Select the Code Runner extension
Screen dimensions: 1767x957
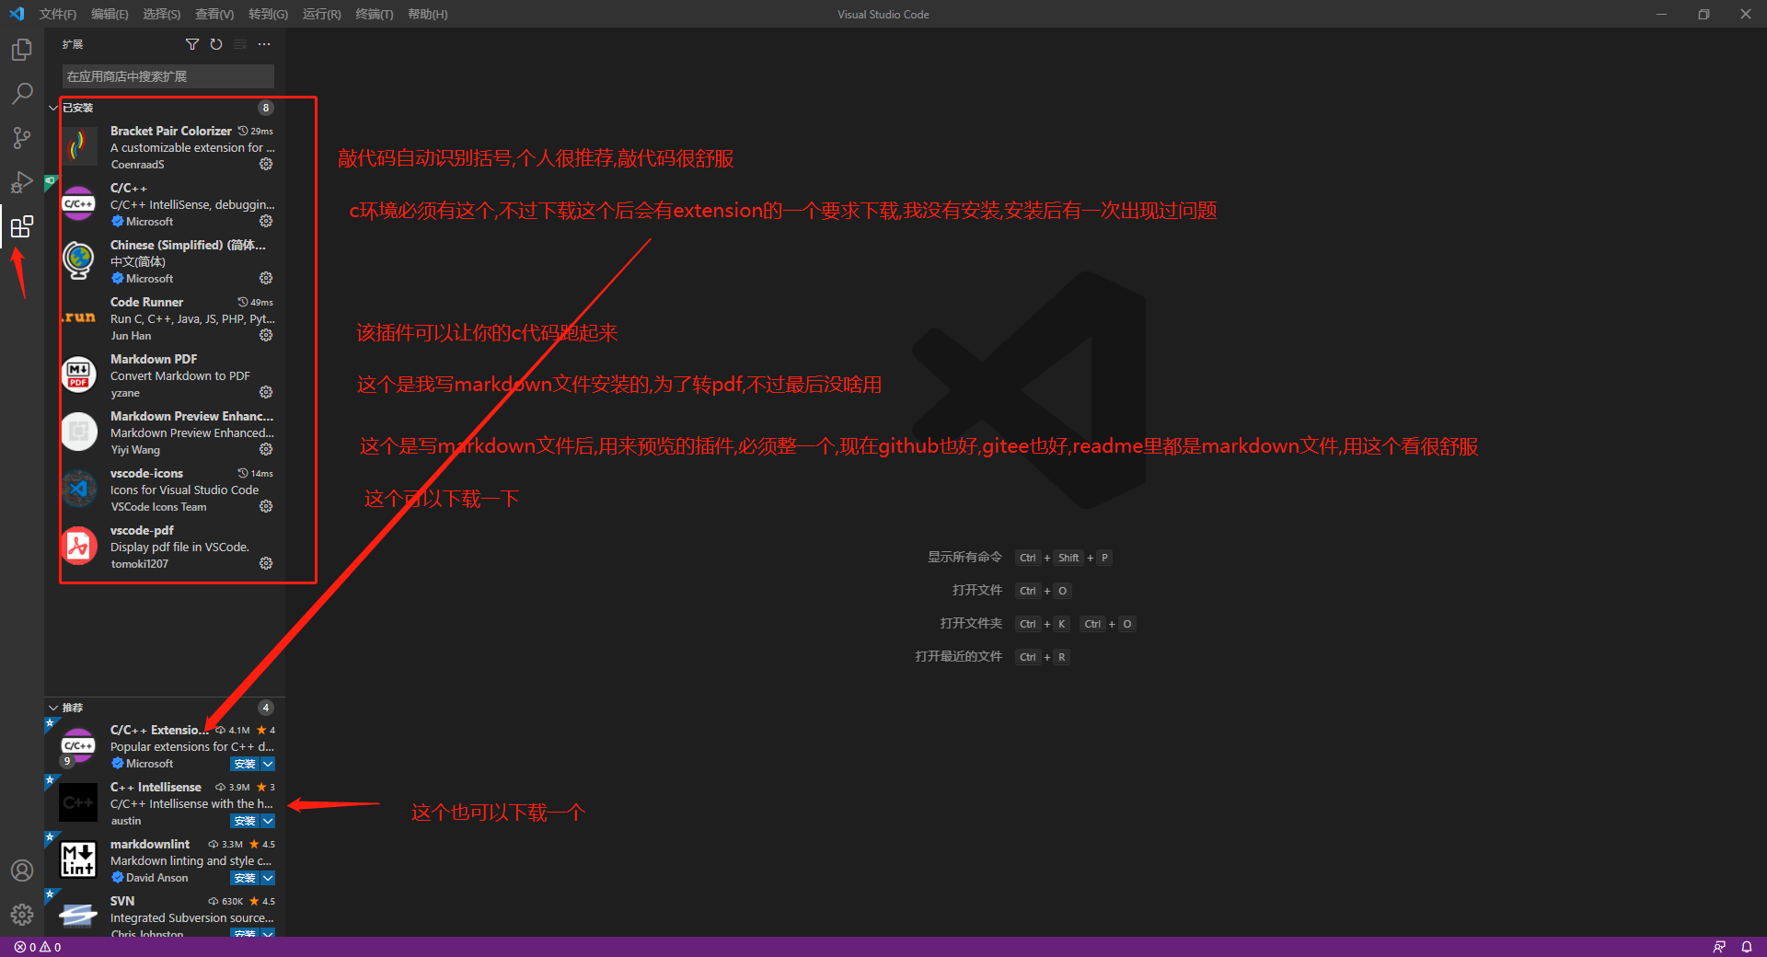(x=165, y=318)
